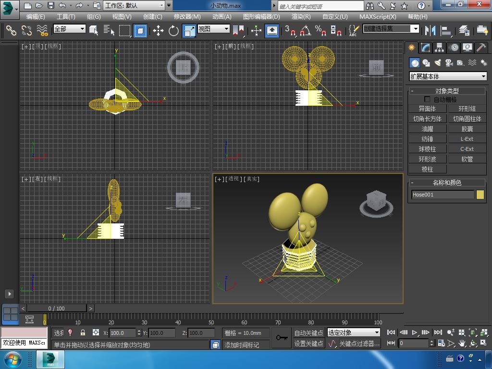Select the Helpers category icon

tap(460, 63)
